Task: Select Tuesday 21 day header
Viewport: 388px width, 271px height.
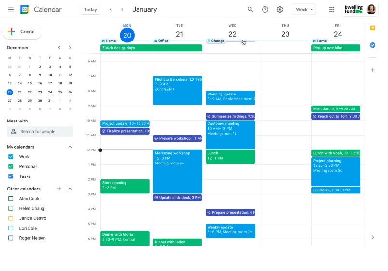Action: [180, 34]
